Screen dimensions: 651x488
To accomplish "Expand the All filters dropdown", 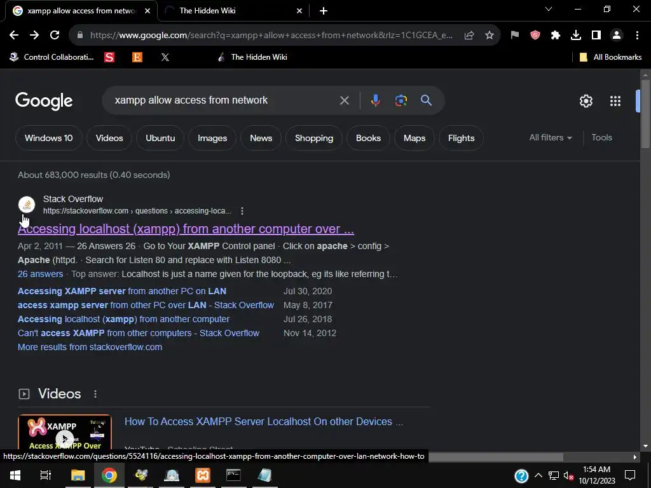I will [x=551, y=138].
